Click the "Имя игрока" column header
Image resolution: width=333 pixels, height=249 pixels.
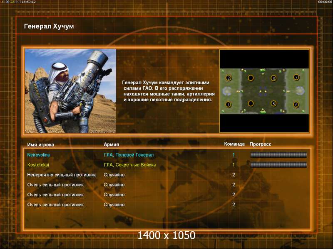point(40,144)
